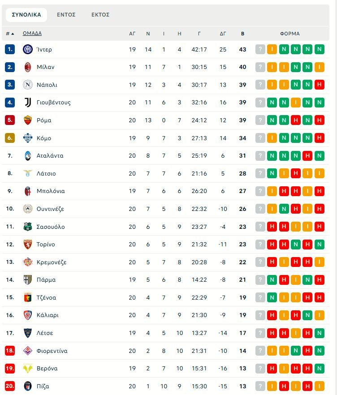Click the Juventus club crest icon

point(28,103)
